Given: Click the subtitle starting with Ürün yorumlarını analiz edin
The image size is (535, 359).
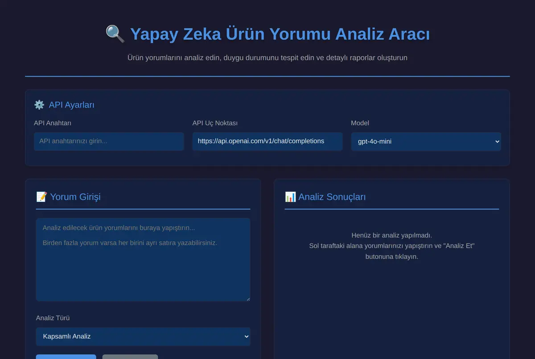Looking at the screenshot, I should (267, 57).
